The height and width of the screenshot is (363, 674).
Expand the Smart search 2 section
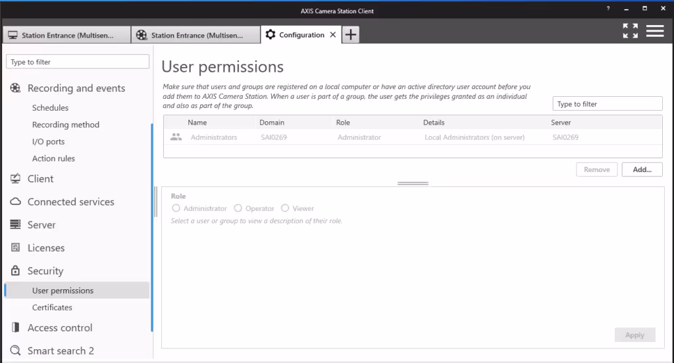point(61,350)
